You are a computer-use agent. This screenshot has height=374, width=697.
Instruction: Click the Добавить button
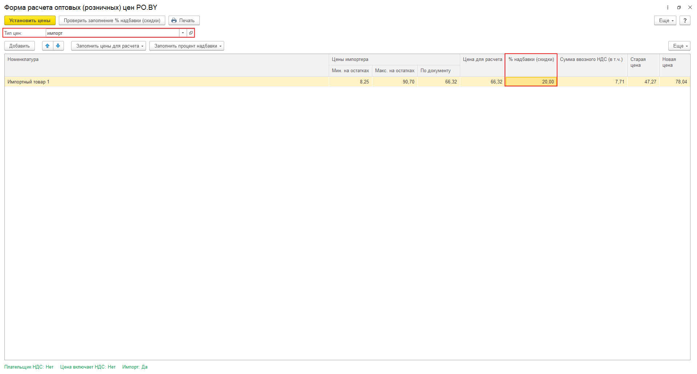click(20, 46)
